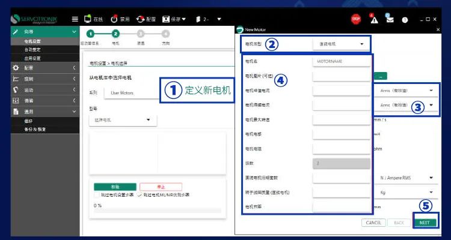The image size is (451, 240).
Task: Open the 保存 dropdown arrow
Action: (x=184, y=19)
